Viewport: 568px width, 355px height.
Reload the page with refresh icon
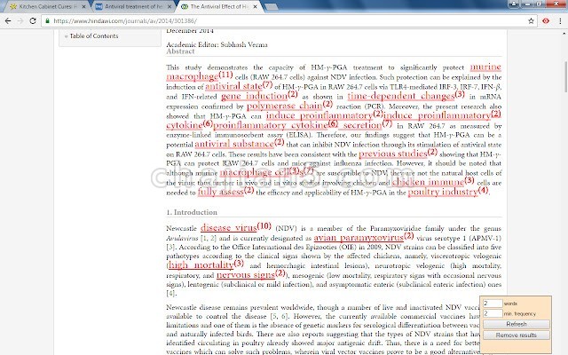coord(33,21)
